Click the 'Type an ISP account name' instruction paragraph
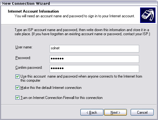Screen dimensions: 158x120 click(x=82, y=32)
